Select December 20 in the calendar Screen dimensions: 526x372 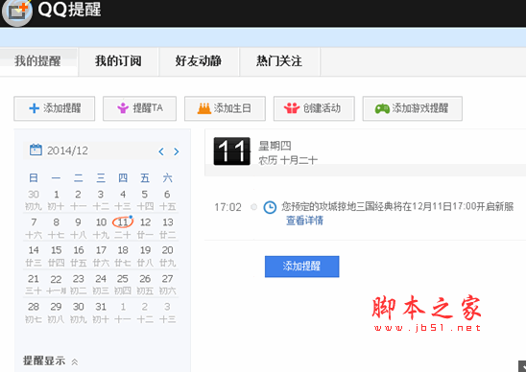tap(167, 250)
